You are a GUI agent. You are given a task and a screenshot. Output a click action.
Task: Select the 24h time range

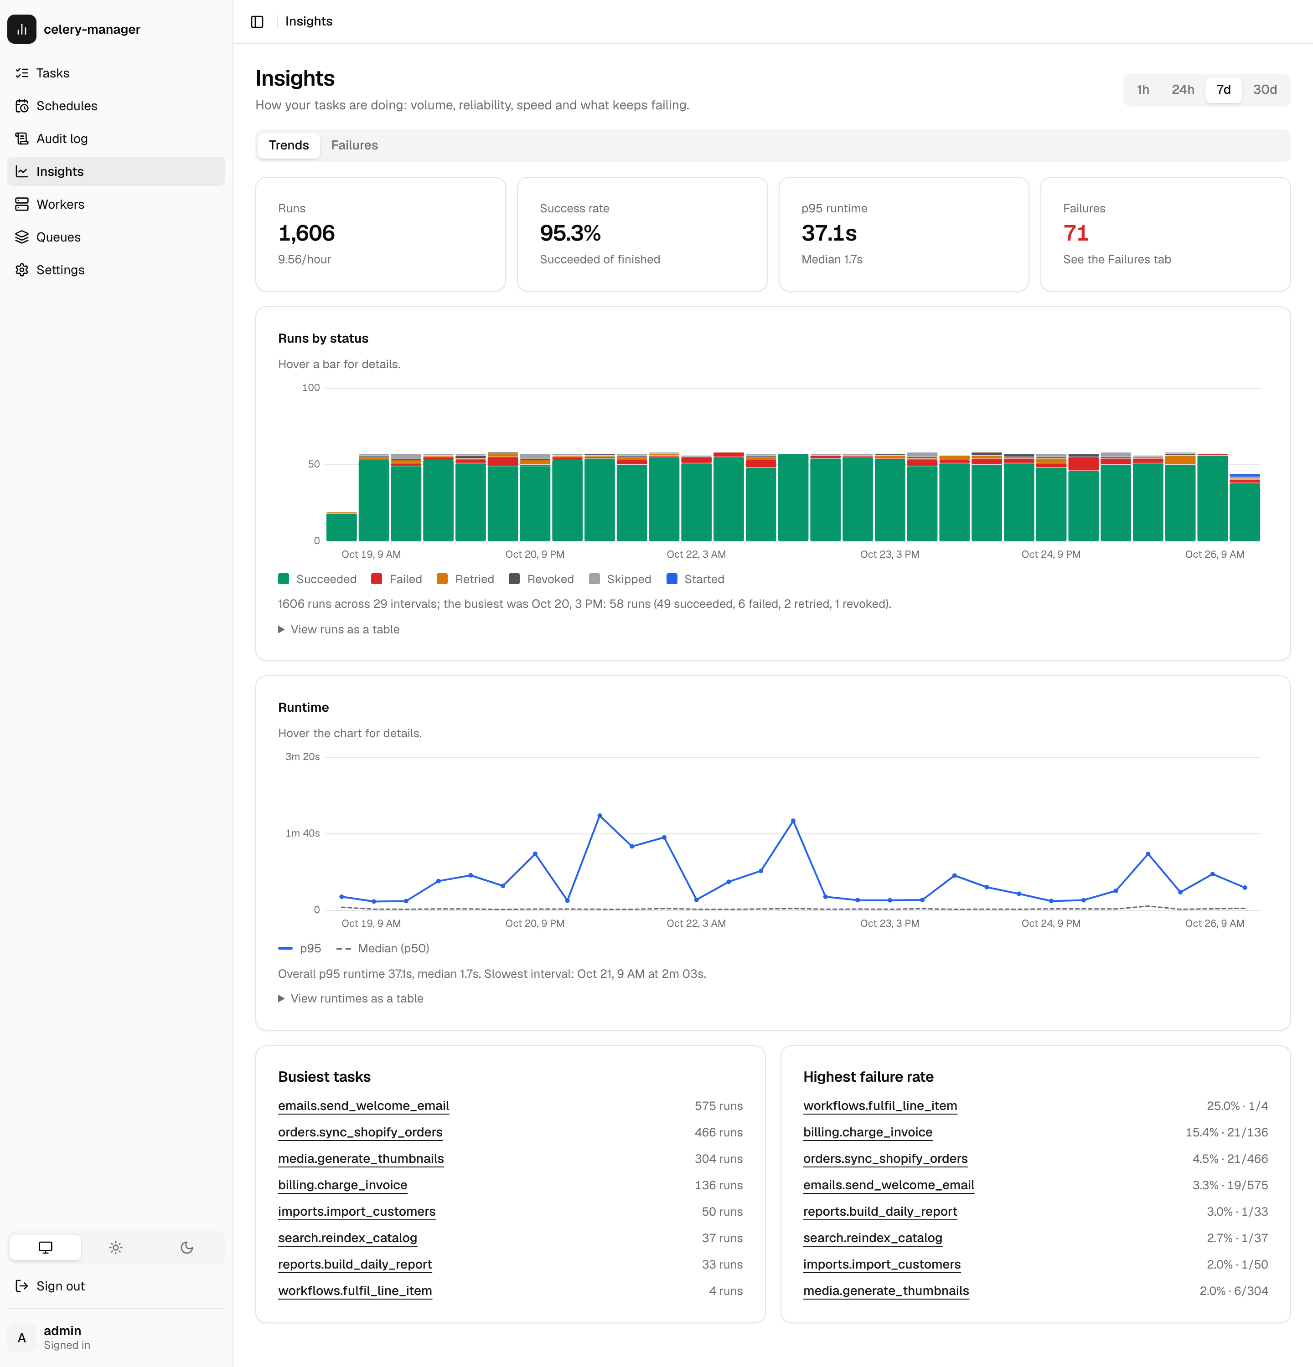coord(1183,90)
